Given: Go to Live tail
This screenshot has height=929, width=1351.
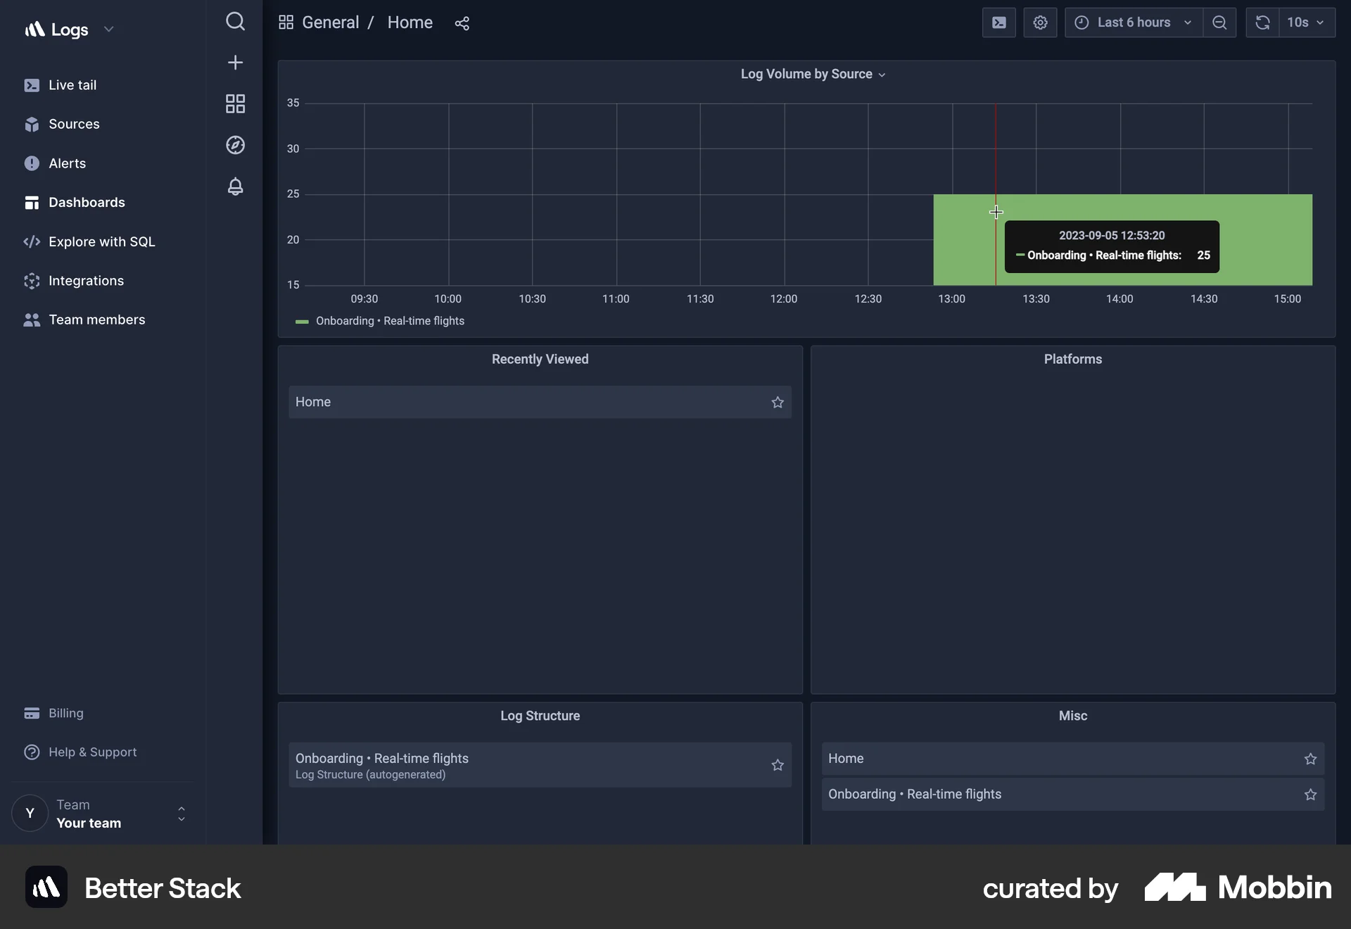Looking at the screenshot, I should [72, 85].
